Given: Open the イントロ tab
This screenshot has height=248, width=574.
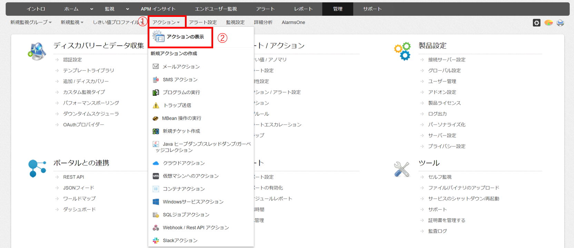Looking at the screenshot, I should 36,9.
